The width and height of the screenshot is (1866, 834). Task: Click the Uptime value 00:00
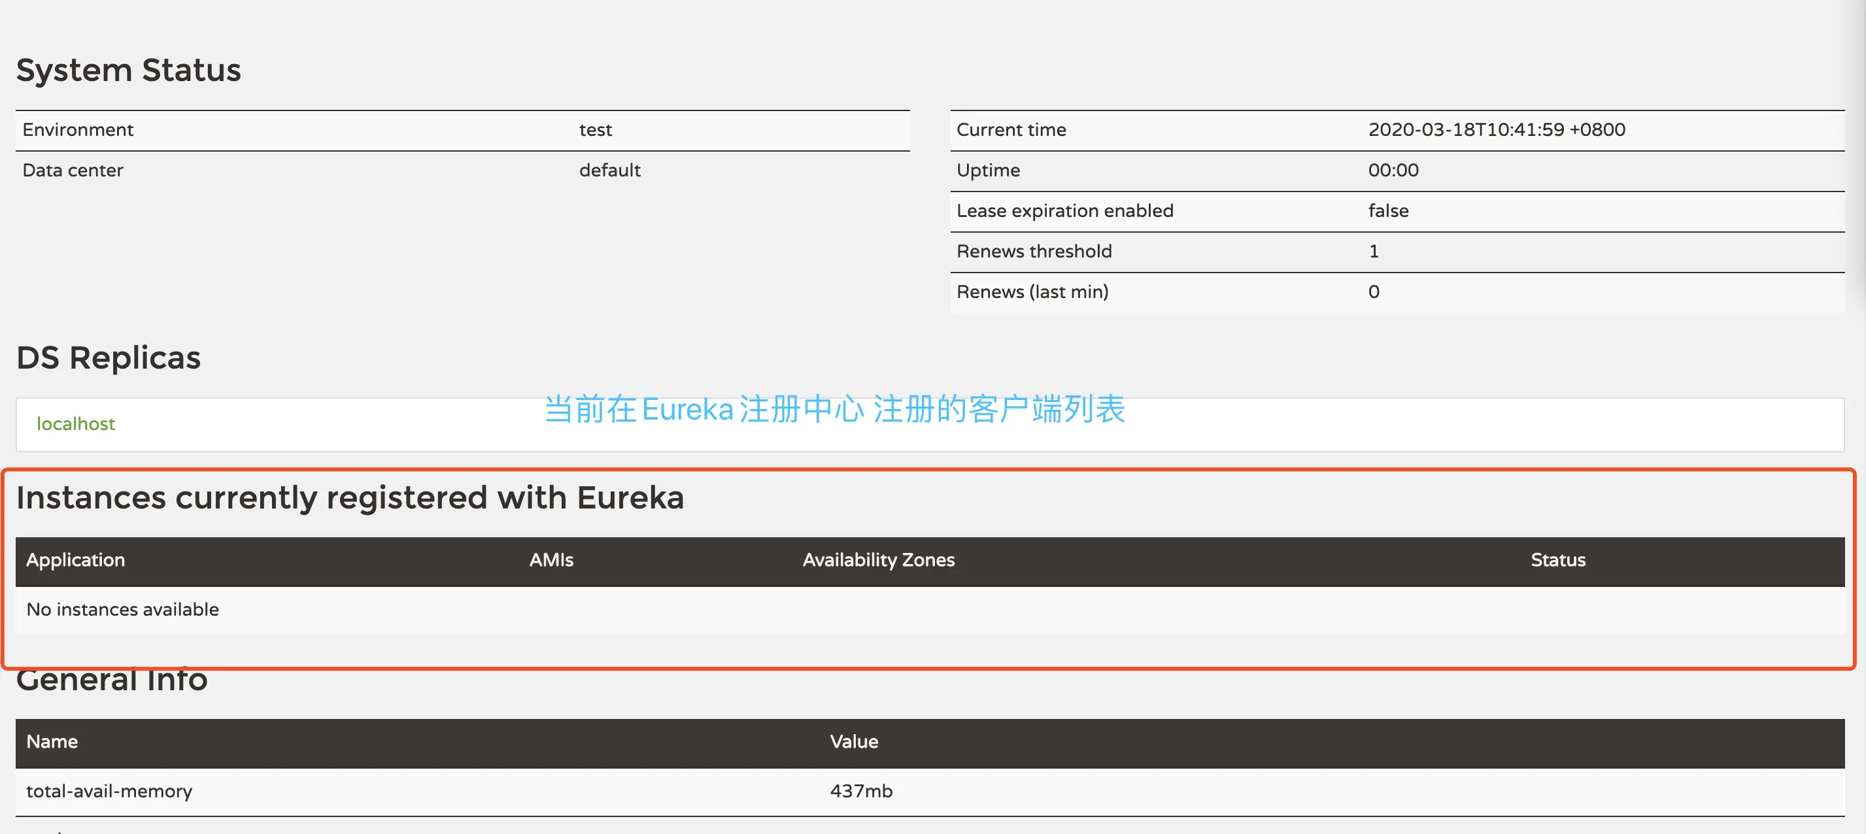1392,170
